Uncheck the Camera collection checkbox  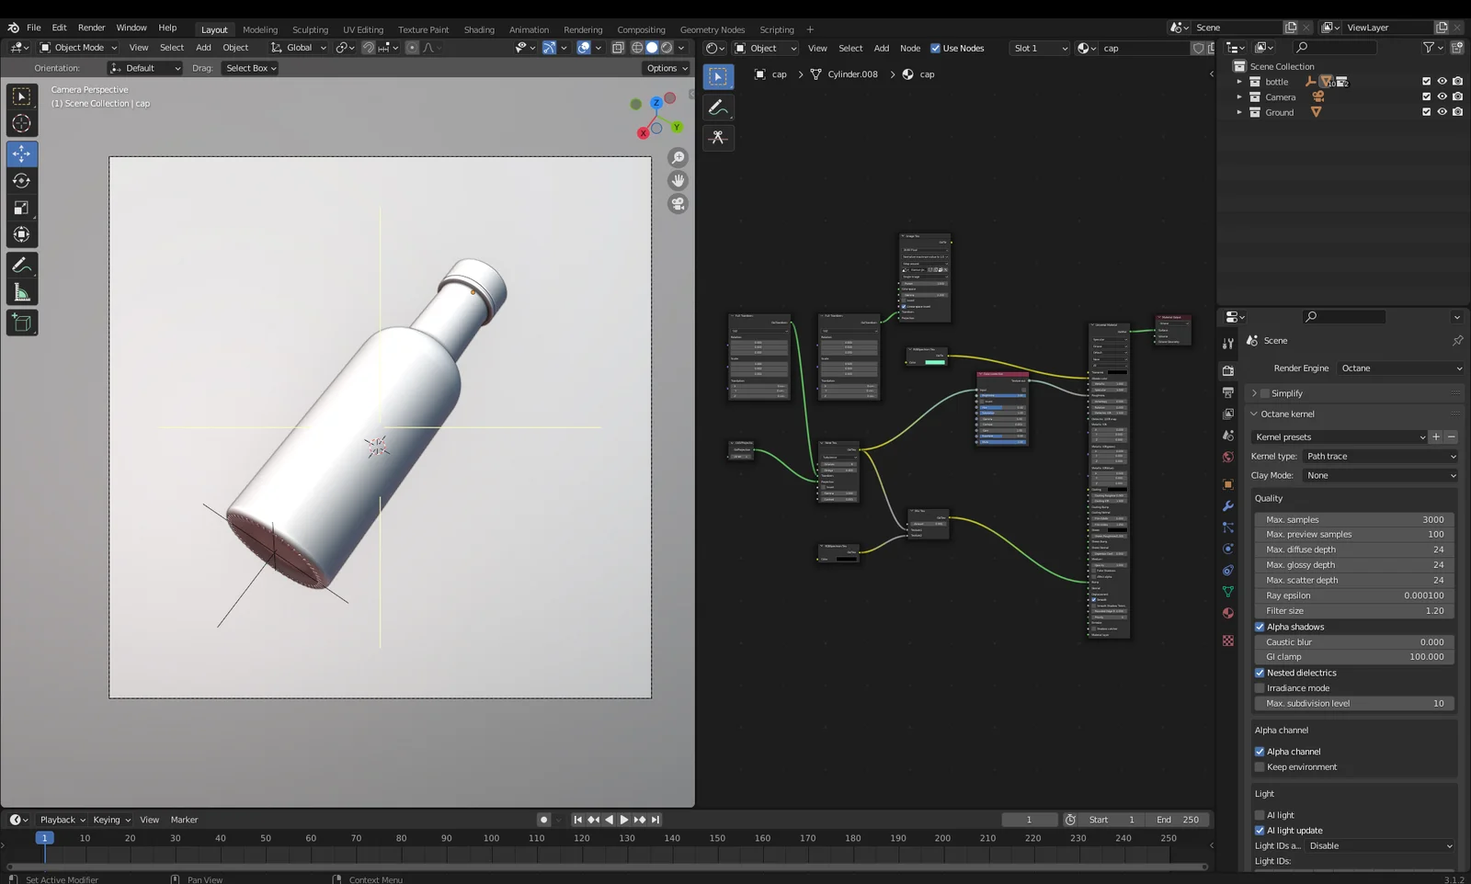click(x=1426, y=96)
